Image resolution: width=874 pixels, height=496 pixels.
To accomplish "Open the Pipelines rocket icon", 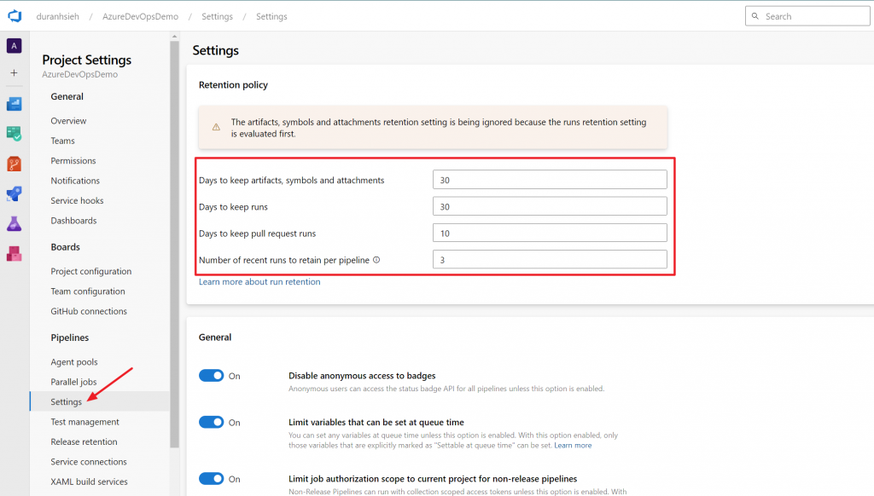I will coord(14,193).
